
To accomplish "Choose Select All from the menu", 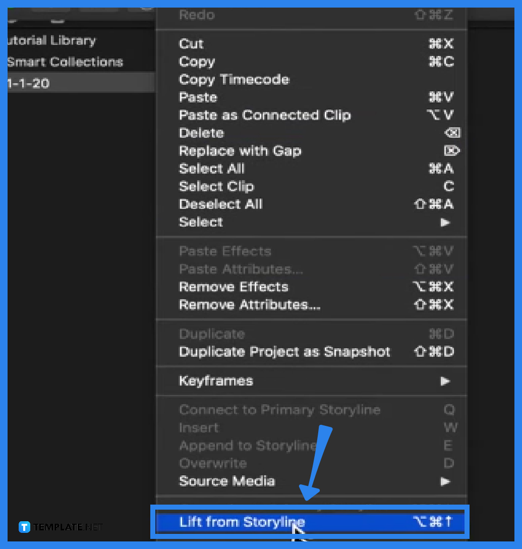I will 211,169.
